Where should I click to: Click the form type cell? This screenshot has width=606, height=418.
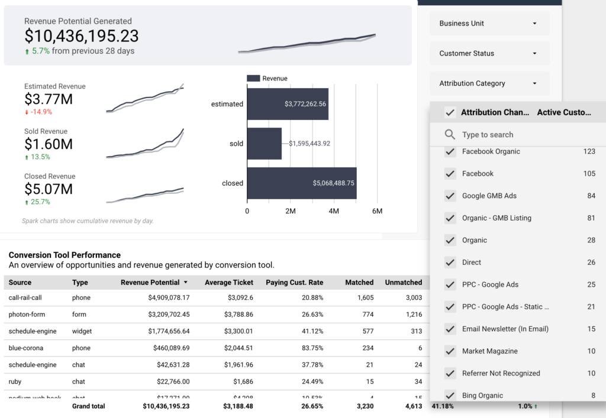(79, 315)
